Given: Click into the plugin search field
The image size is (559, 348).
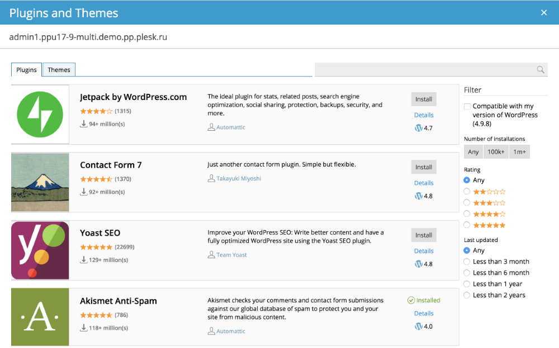Looking at the screenshot, I should 424,70.
